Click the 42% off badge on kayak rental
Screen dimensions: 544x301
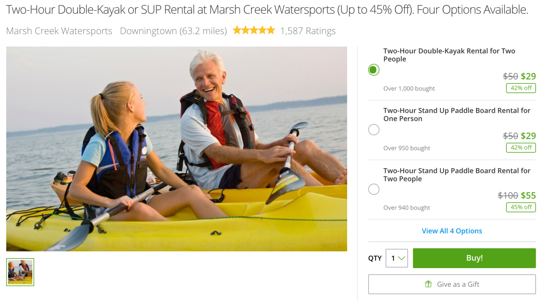coord(521,88)
